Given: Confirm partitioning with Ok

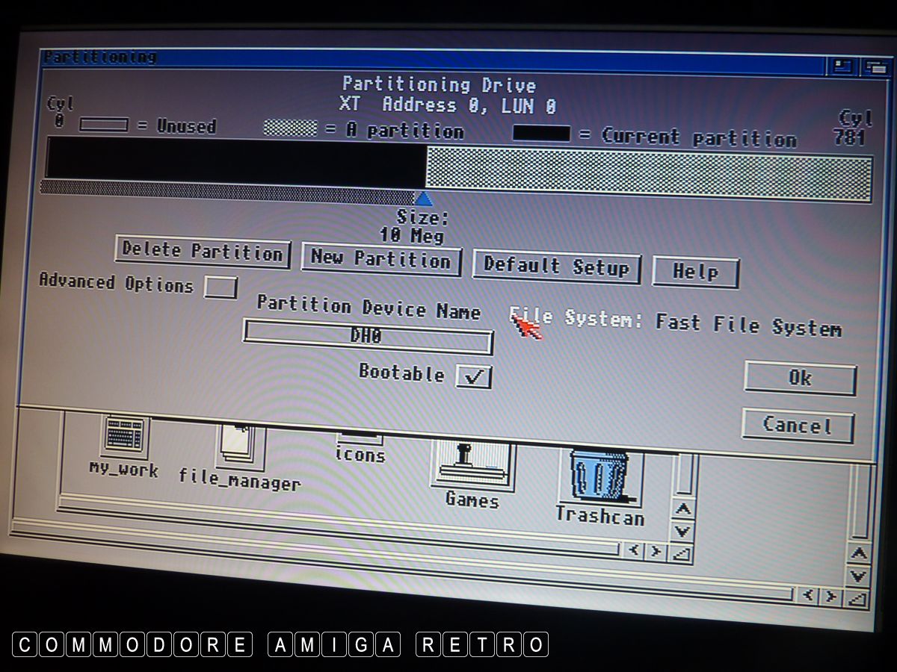Looking at the screenshot, I should click(x=800, y=379).
